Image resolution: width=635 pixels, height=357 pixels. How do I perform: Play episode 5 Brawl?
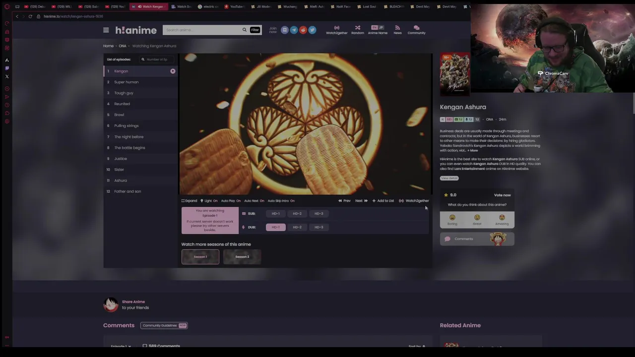[x=140, y=115]
